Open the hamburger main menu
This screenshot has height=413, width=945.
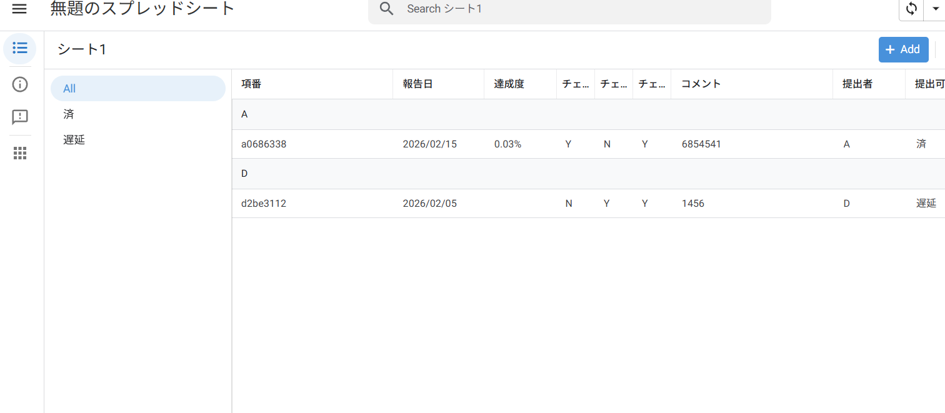[19, 9]
